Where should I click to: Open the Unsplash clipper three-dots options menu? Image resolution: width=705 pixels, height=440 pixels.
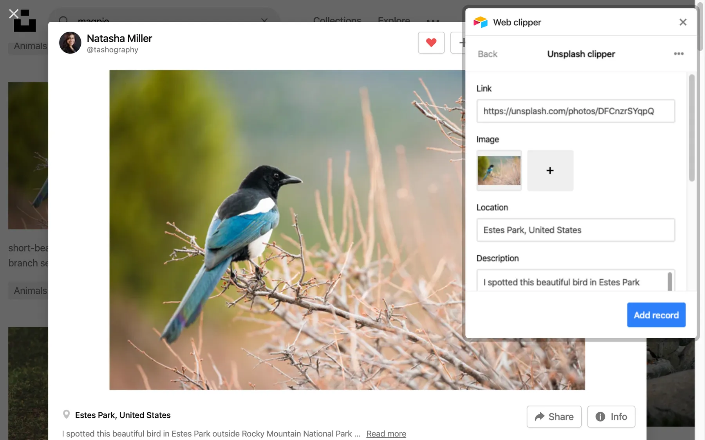point(678,54)
